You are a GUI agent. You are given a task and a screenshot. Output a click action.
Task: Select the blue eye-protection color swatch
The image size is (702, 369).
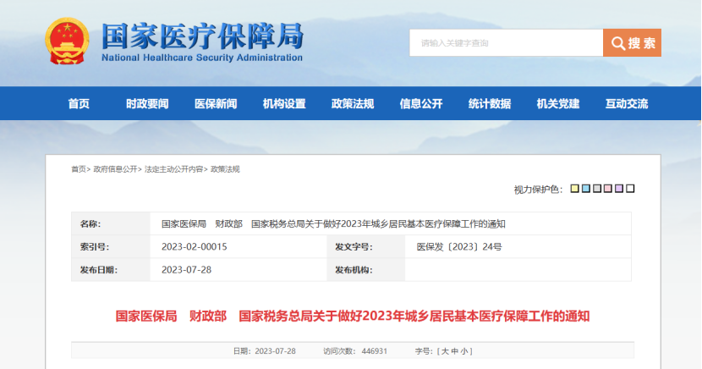[586, 189]
